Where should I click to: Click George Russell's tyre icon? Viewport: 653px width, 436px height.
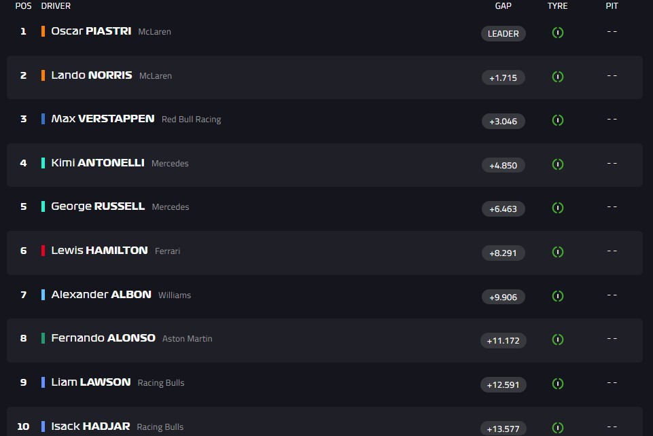(558, 208)
